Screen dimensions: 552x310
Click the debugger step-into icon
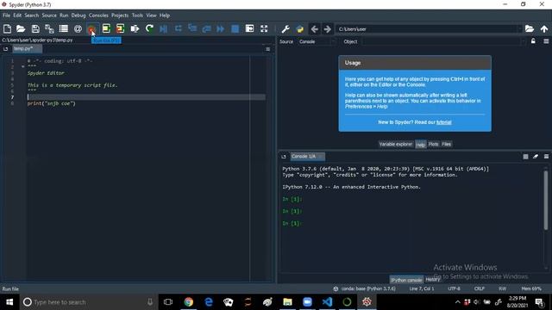coord(192,28)
